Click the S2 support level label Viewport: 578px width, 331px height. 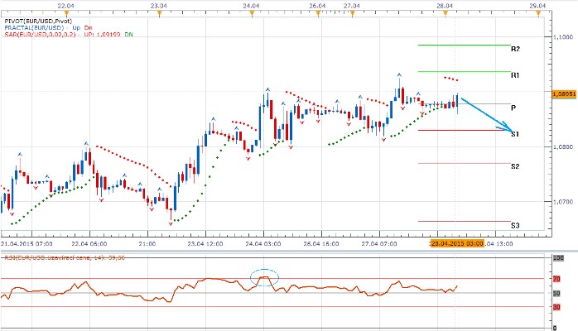(515, 166)
